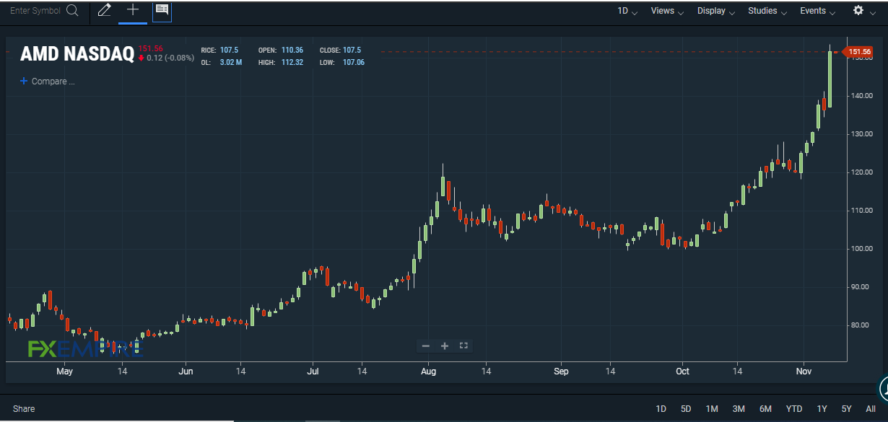This screenshot has height=422, width=888.
Task: Click the 120.00 price axis label
Action: [861, 172]
